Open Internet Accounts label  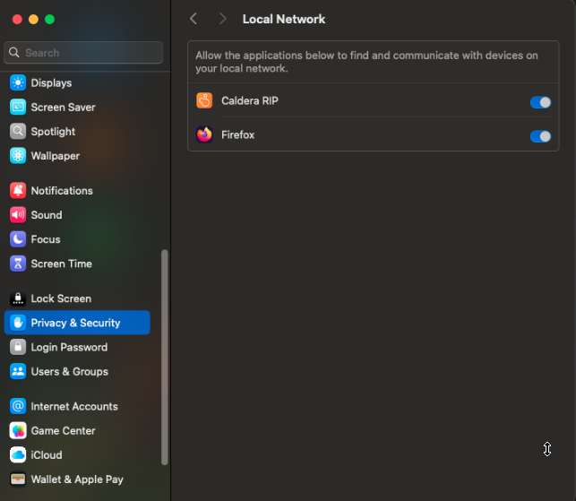pos(74,407)
